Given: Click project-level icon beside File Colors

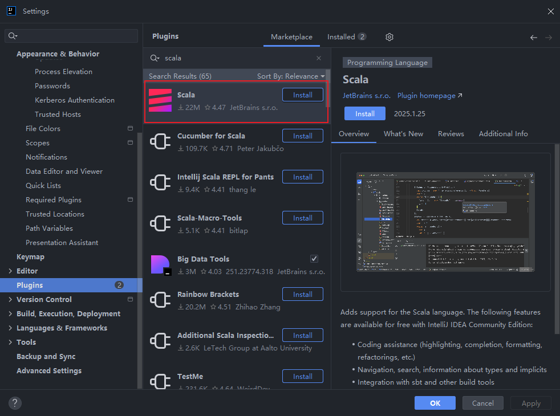Looking at the screenshot, I should point(131,128).
